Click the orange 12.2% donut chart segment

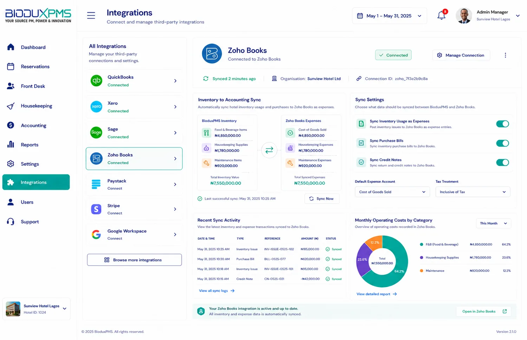point(376,242)
